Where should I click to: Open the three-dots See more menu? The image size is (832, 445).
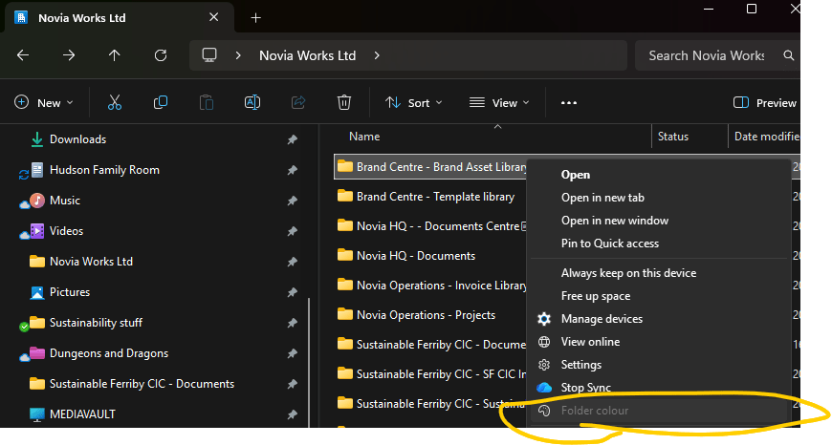click(x=569, y=102)
